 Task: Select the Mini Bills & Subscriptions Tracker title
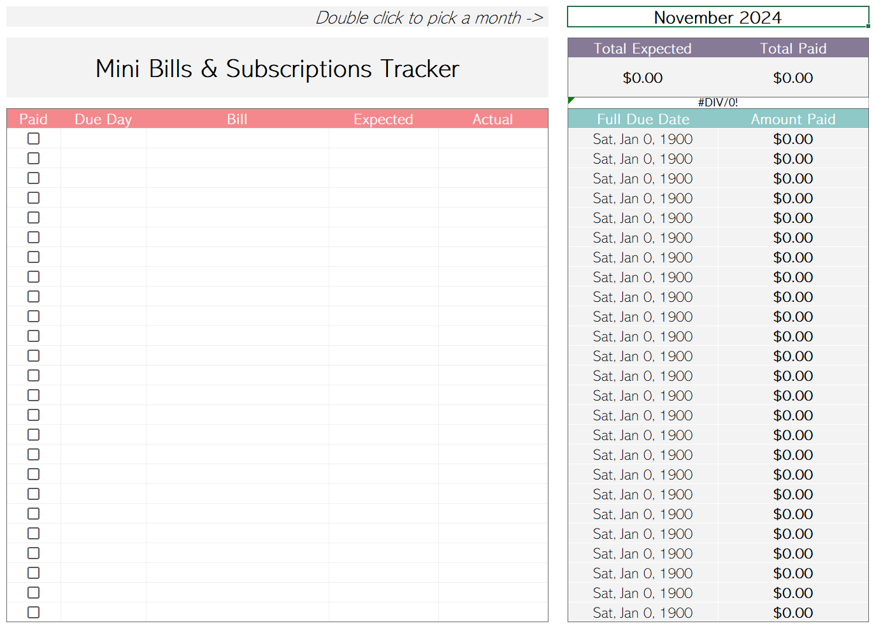[277, 68]
